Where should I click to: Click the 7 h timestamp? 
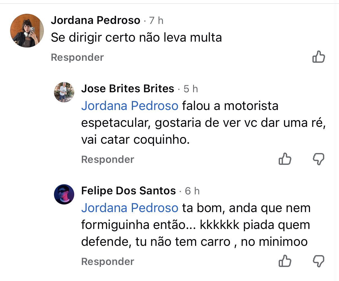[156, 21]
